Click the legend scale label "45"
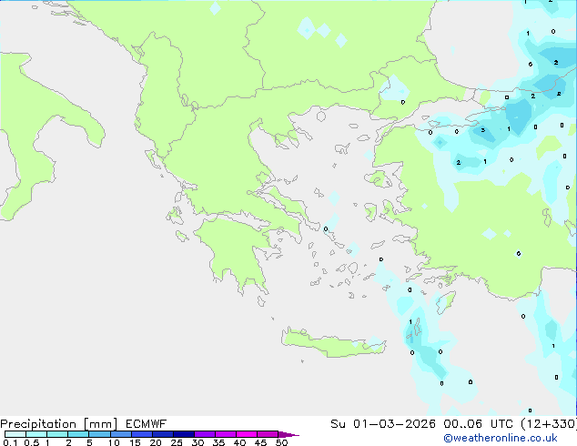577x446 pixels. (260, 442)
